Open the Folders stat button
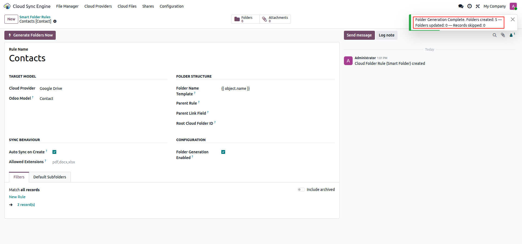Image resolution: width=522 pixels, height=244 pixels. (x=245, y=19)
